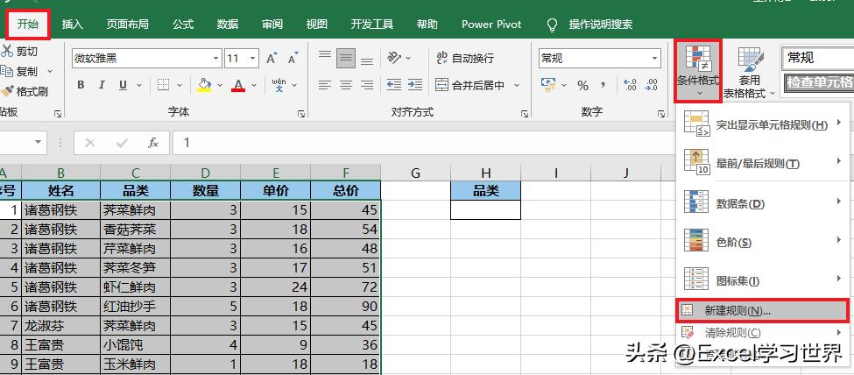Click decrease decimal icon

[x=651, y=85]
